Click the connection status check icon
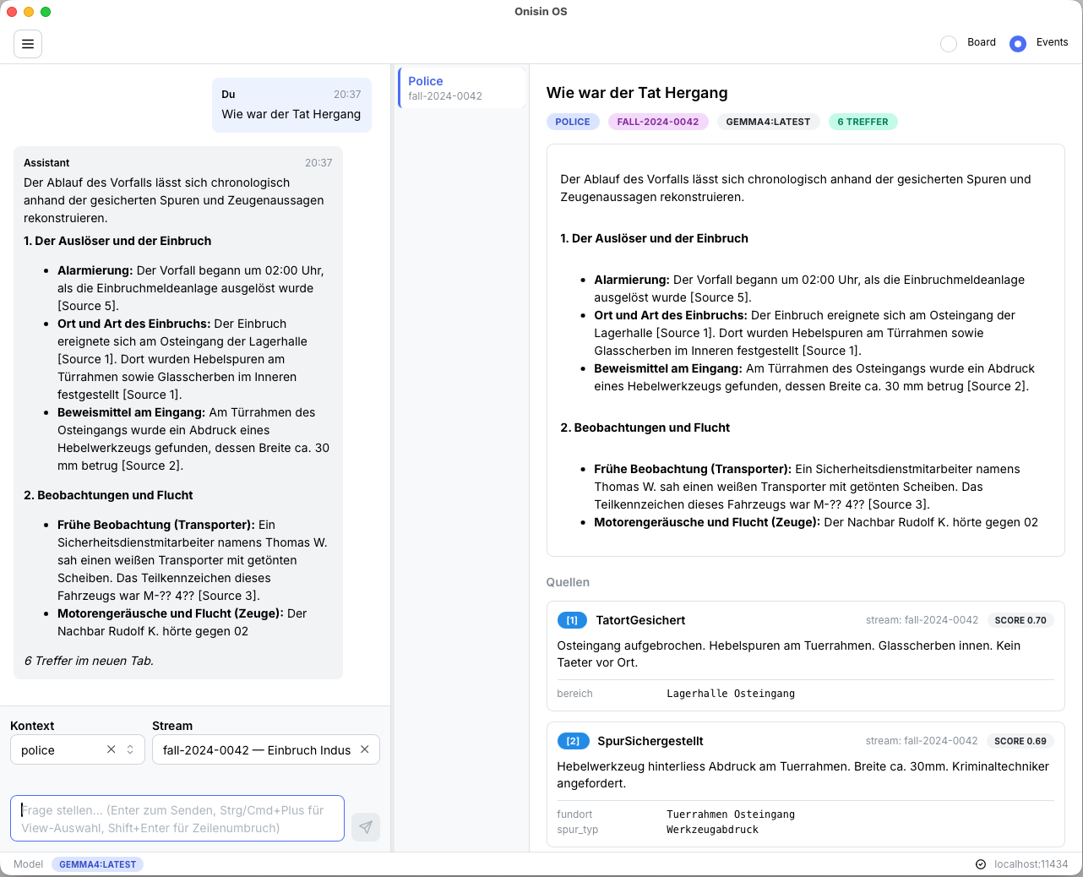Viewport: 1083px width, 877px height. tap(981, 864)
